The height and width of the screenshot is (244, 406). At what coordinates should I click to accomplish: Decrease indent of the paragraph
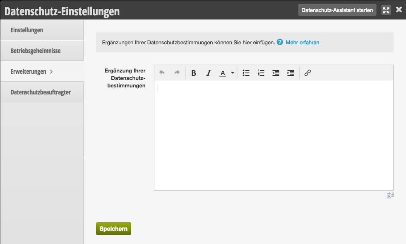click(276, 73)
